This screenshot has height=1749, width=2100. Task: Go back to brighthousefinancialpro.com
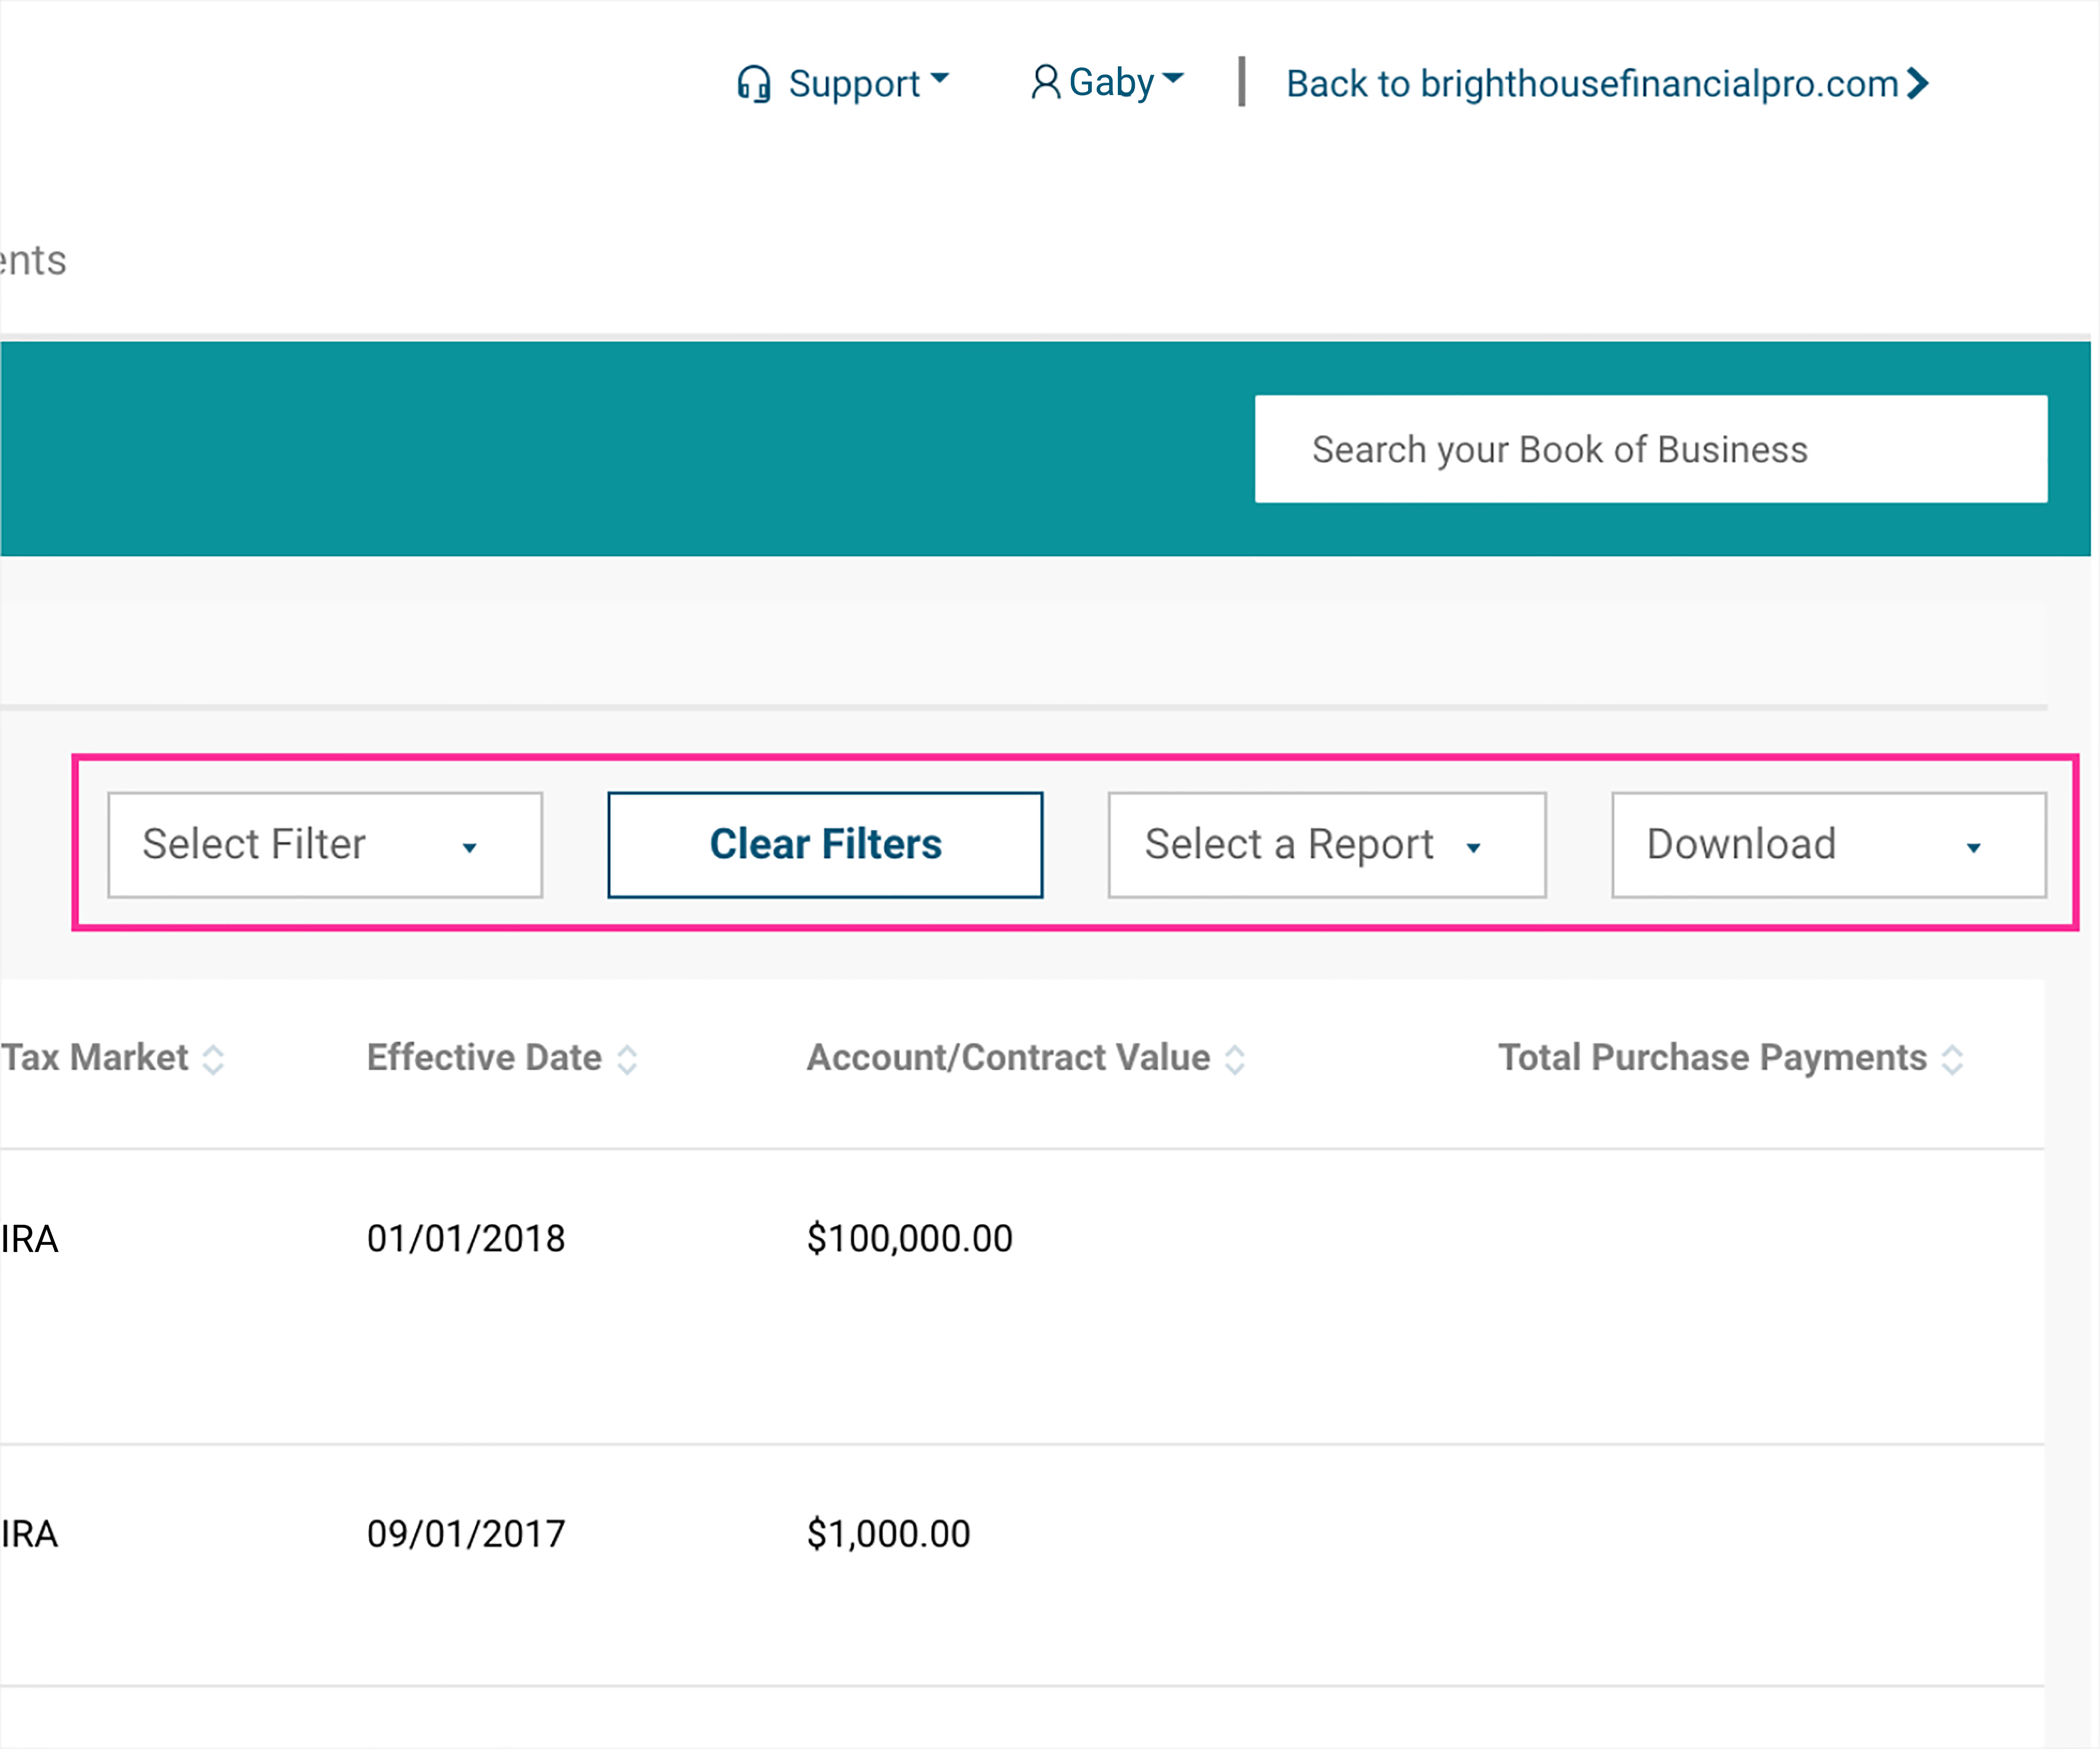pyautogui.click(x=1592, y=84)
